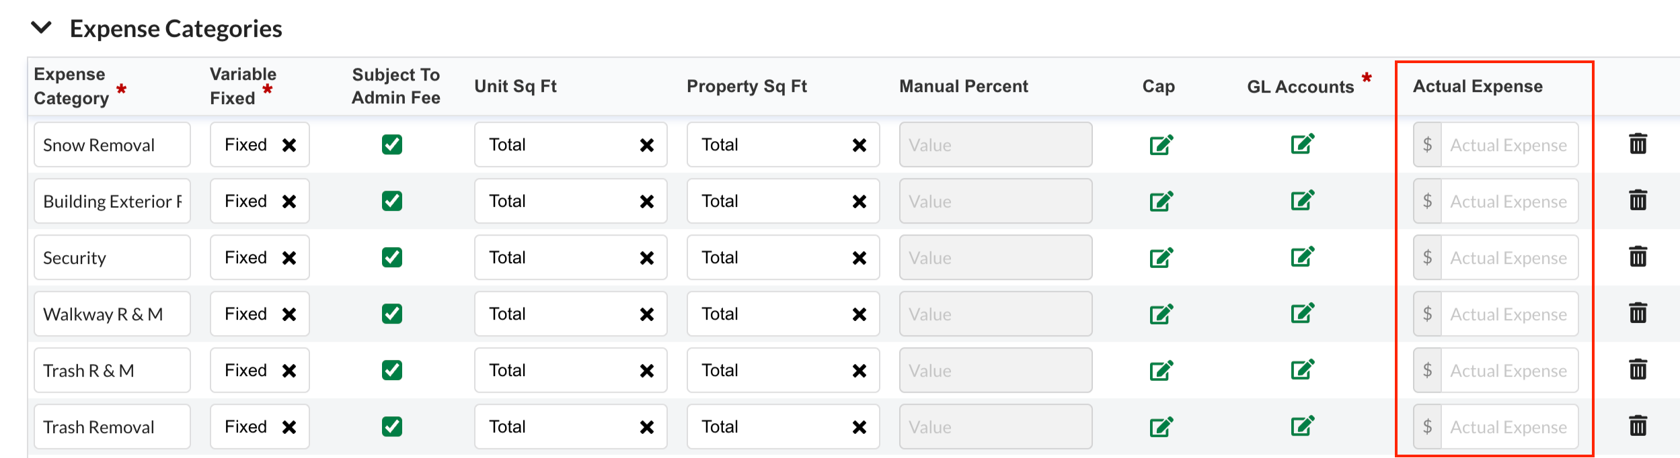
Task: Open GL Accounts editor for Security
Action: coord(1302,257)
